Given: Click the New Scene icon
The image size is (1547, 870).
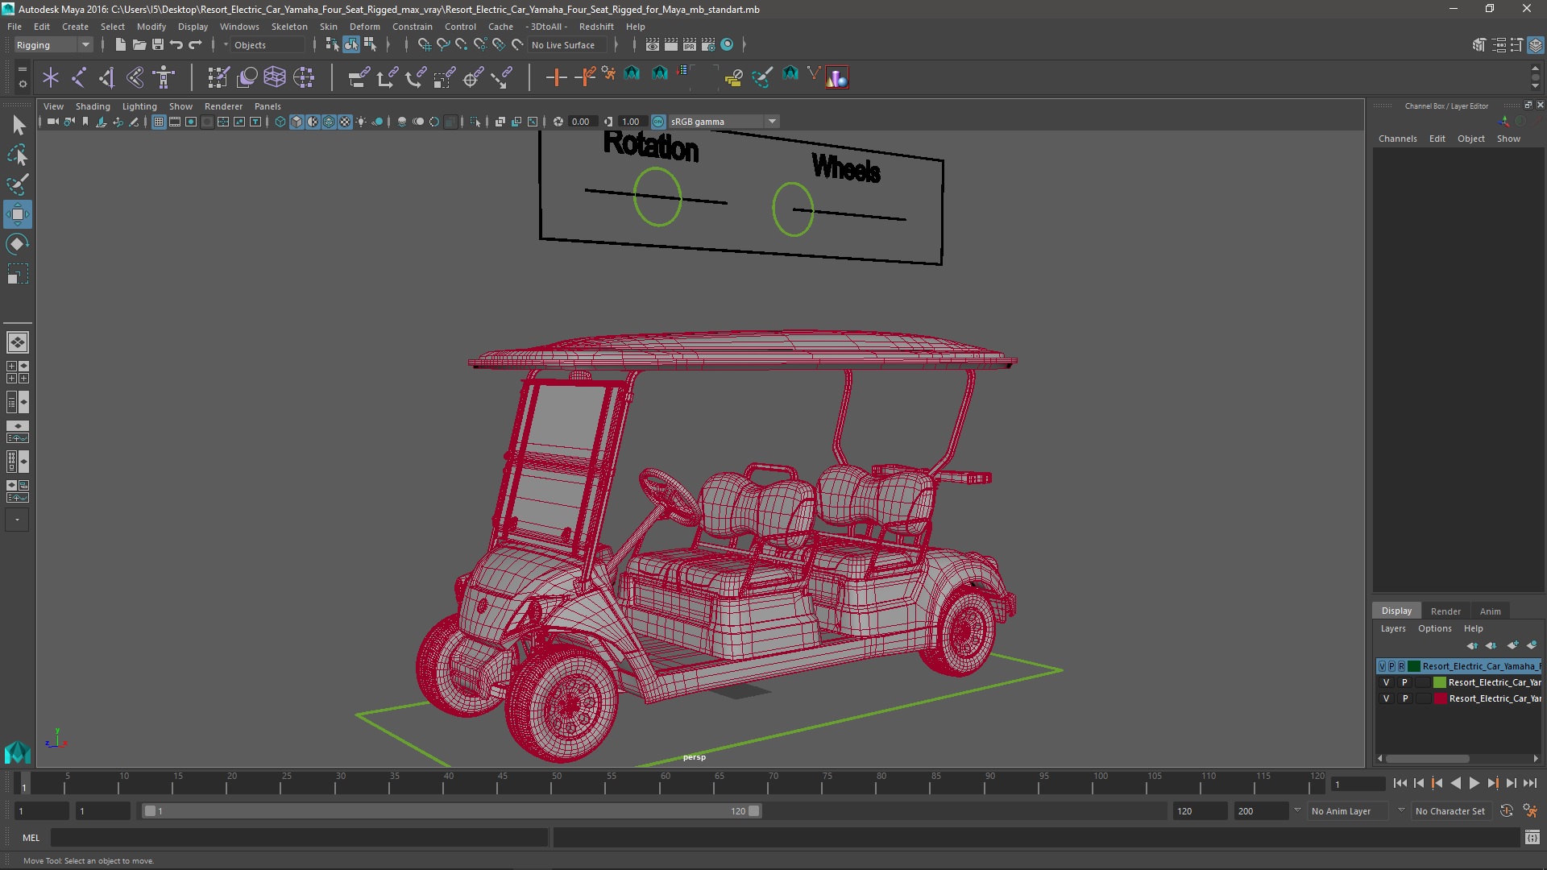Looking at the screenshot, I should 120,45.
